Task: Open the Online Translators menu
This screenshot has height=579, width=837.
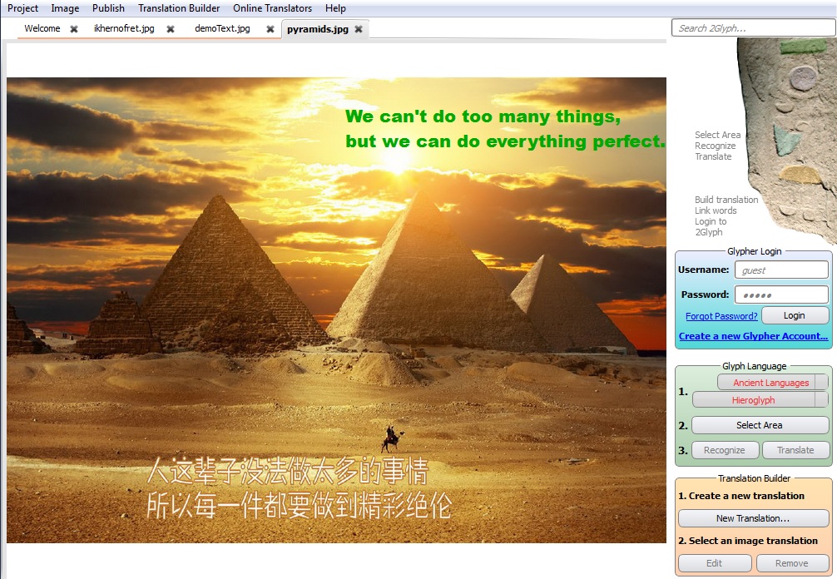Action: click(x=272, y=8)
